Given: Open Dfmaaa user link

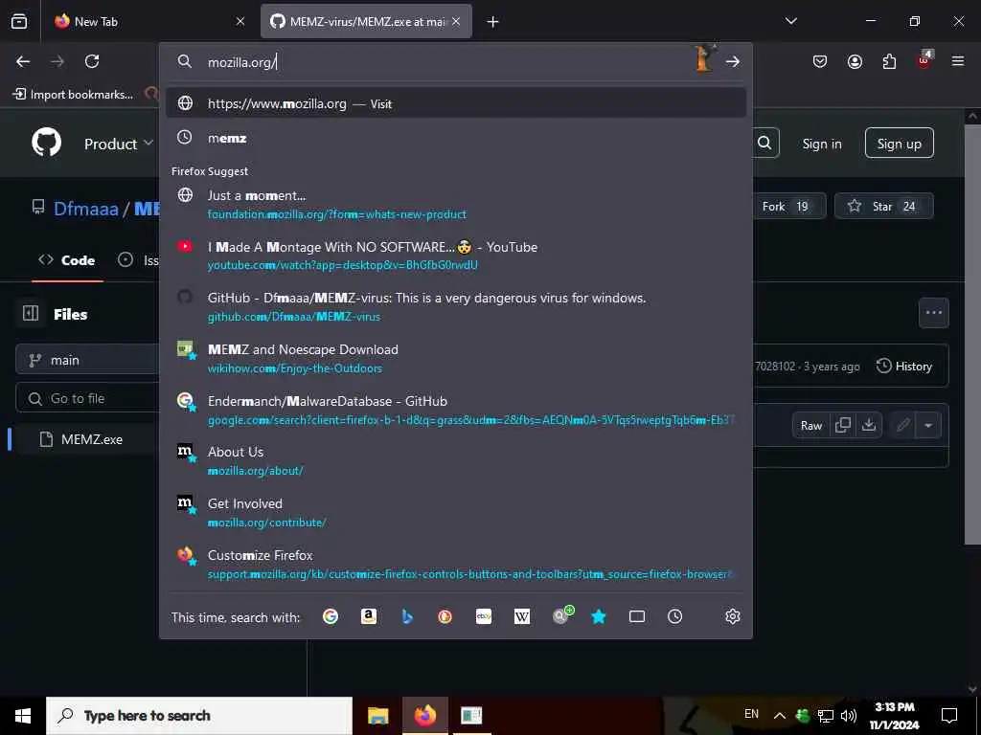Looking at the screenshot, I should click(x=85, y=208).
